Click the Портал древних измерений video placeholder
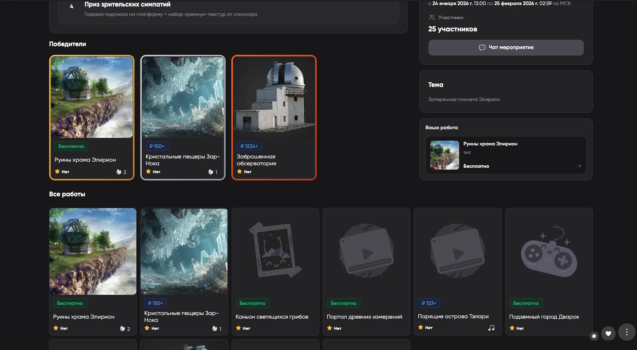The image size is (637, 350). 366,251
